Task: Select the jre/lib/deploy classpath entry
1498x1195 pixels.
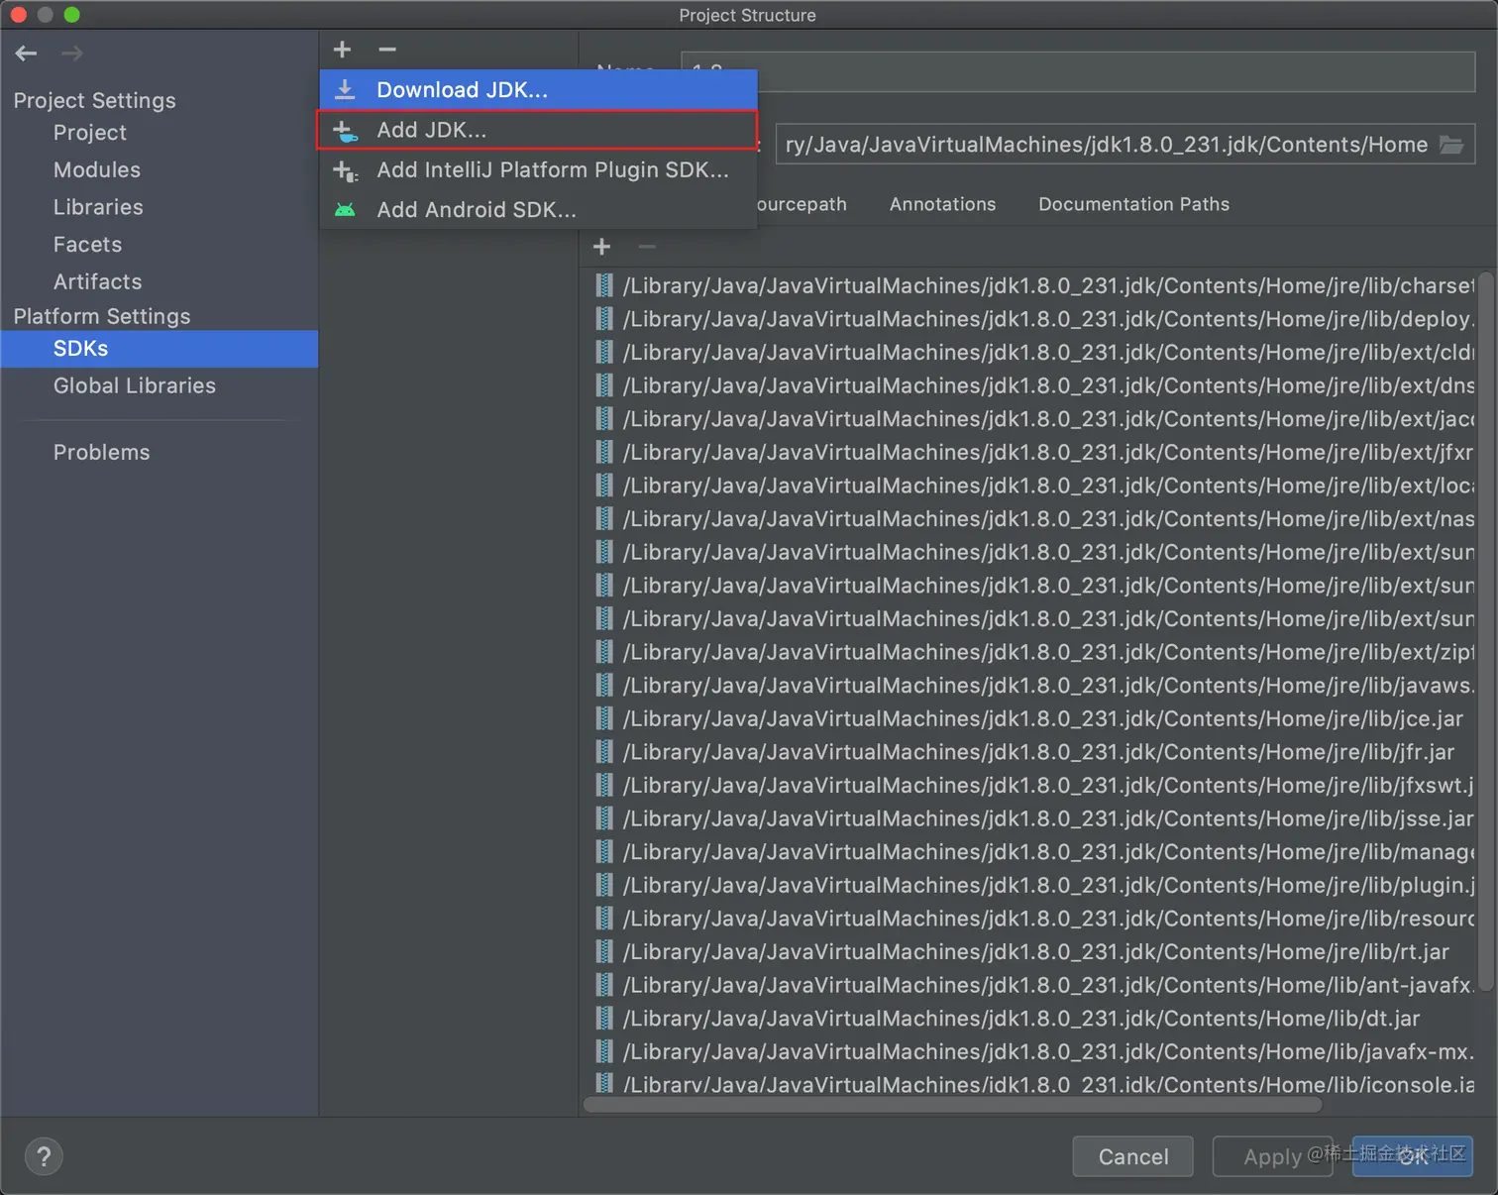Action: [x=1030, y=319]
